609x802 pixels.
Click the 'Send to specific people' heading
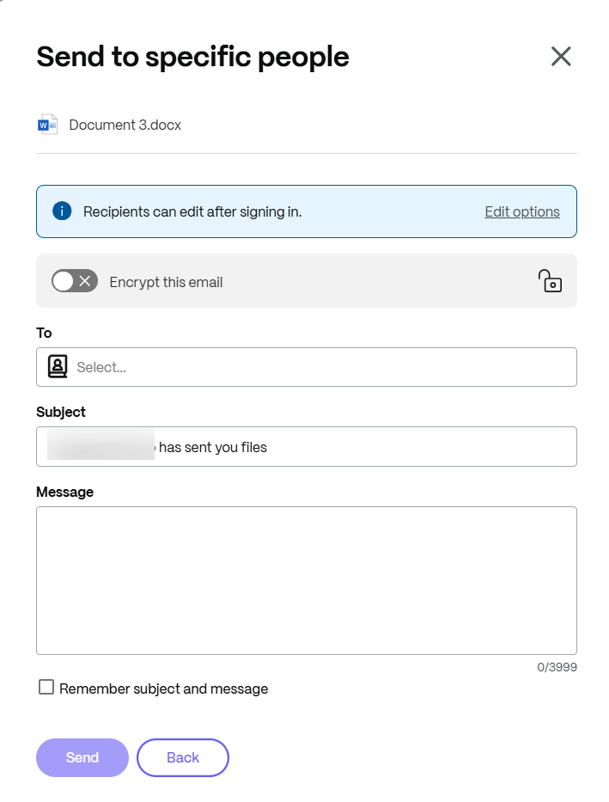click(x=192, y=57)
